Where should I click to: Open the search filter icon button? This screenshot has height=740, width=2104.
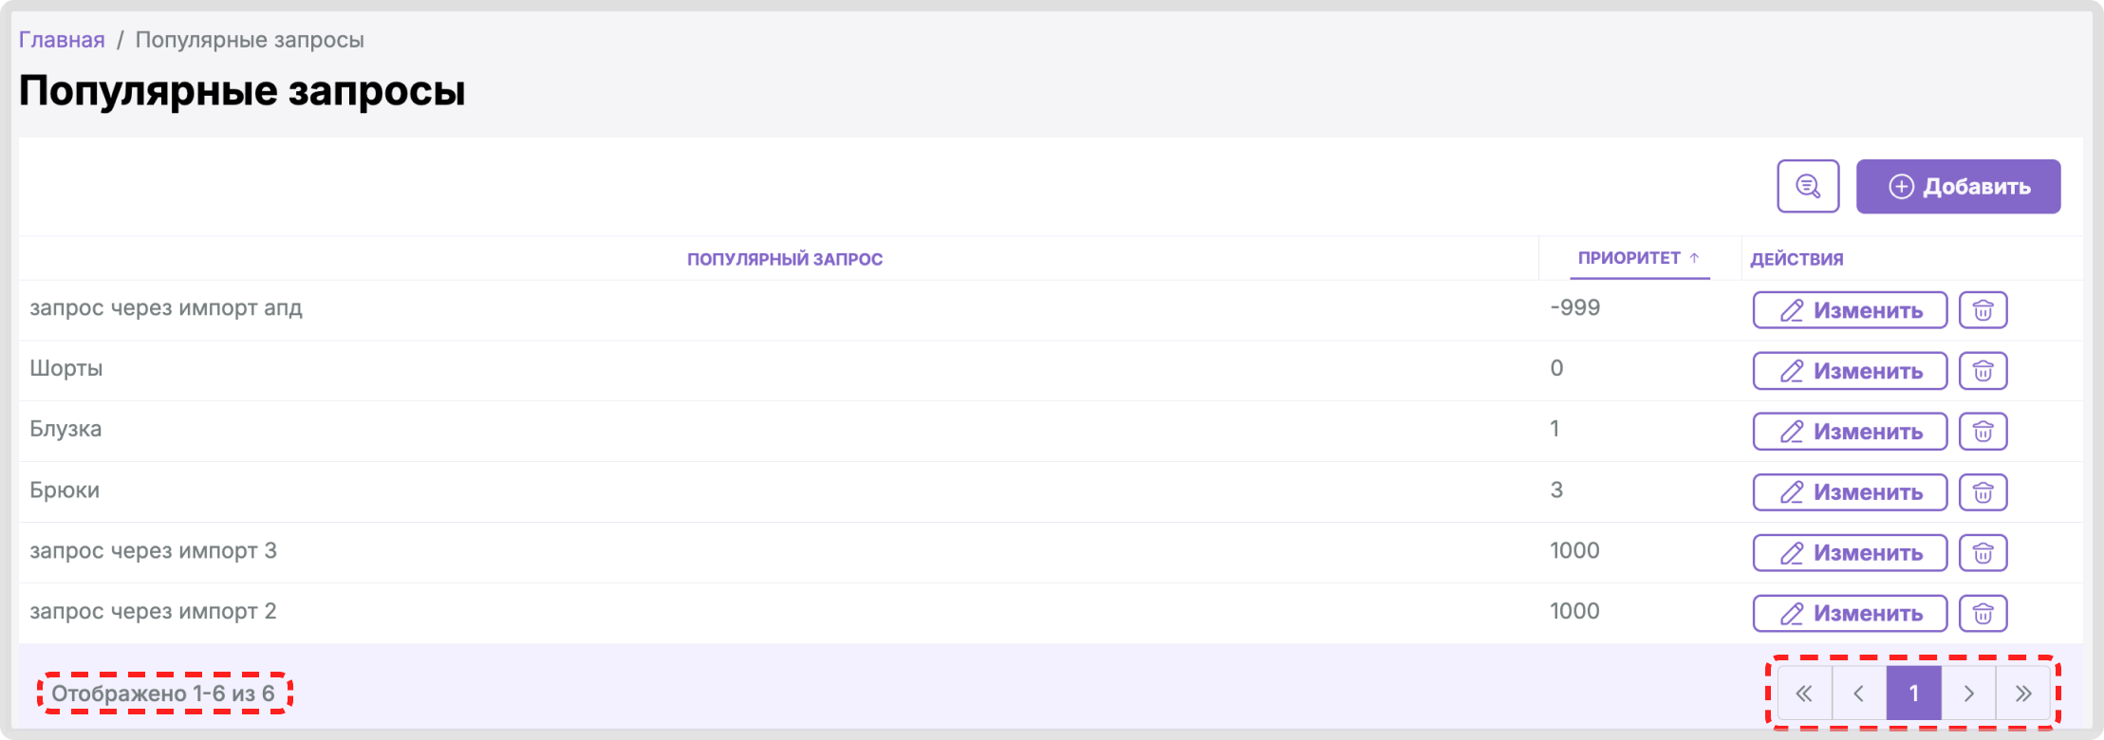[1808, 186]
